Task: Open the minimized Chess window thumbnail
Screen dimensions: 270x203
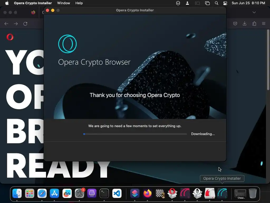Action: click(x=240, y=194)
